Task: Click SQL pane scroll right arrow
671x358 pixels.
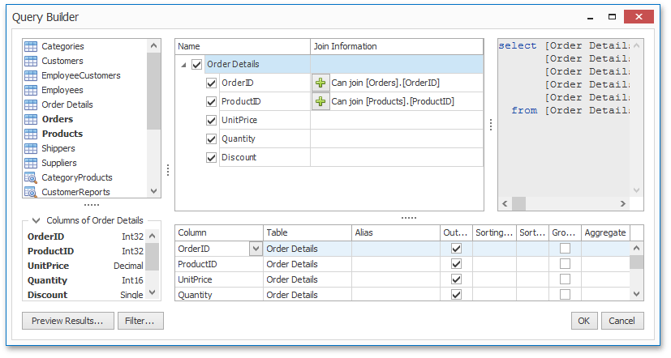Action: pyautogui.click(x=623, y=204)
